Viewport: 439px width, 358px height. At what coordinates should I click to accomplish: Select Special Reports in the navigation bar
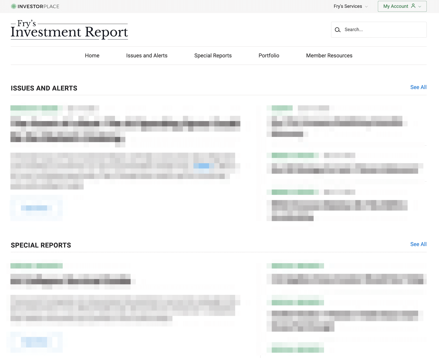click(213, 56)
